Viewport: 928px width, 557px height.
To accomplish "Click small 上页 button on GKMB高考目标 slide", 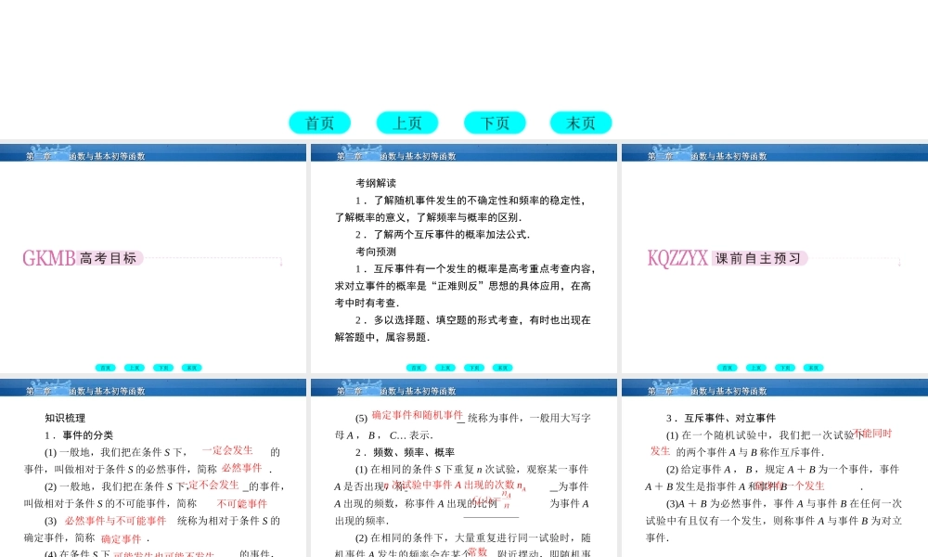I will click(135, 368).
